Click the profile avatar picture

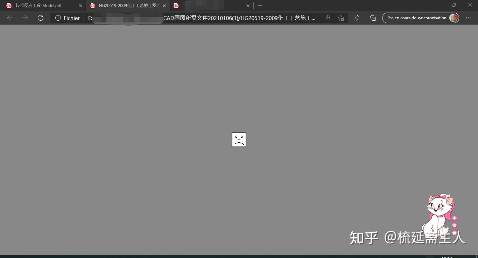454,18
